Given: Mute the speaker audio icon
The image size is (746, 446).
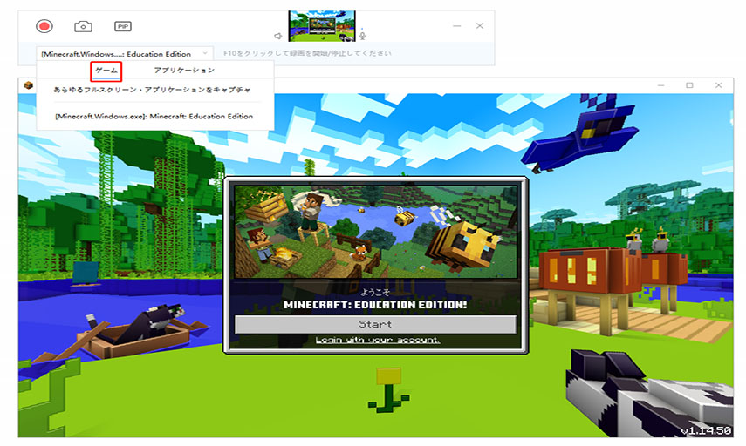Looking at the screenshot, I should (277, 36).
